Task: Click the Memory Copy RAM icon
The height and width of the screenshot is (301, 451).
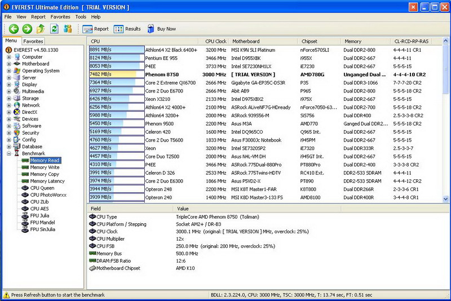Action: (x=25, y=174)
